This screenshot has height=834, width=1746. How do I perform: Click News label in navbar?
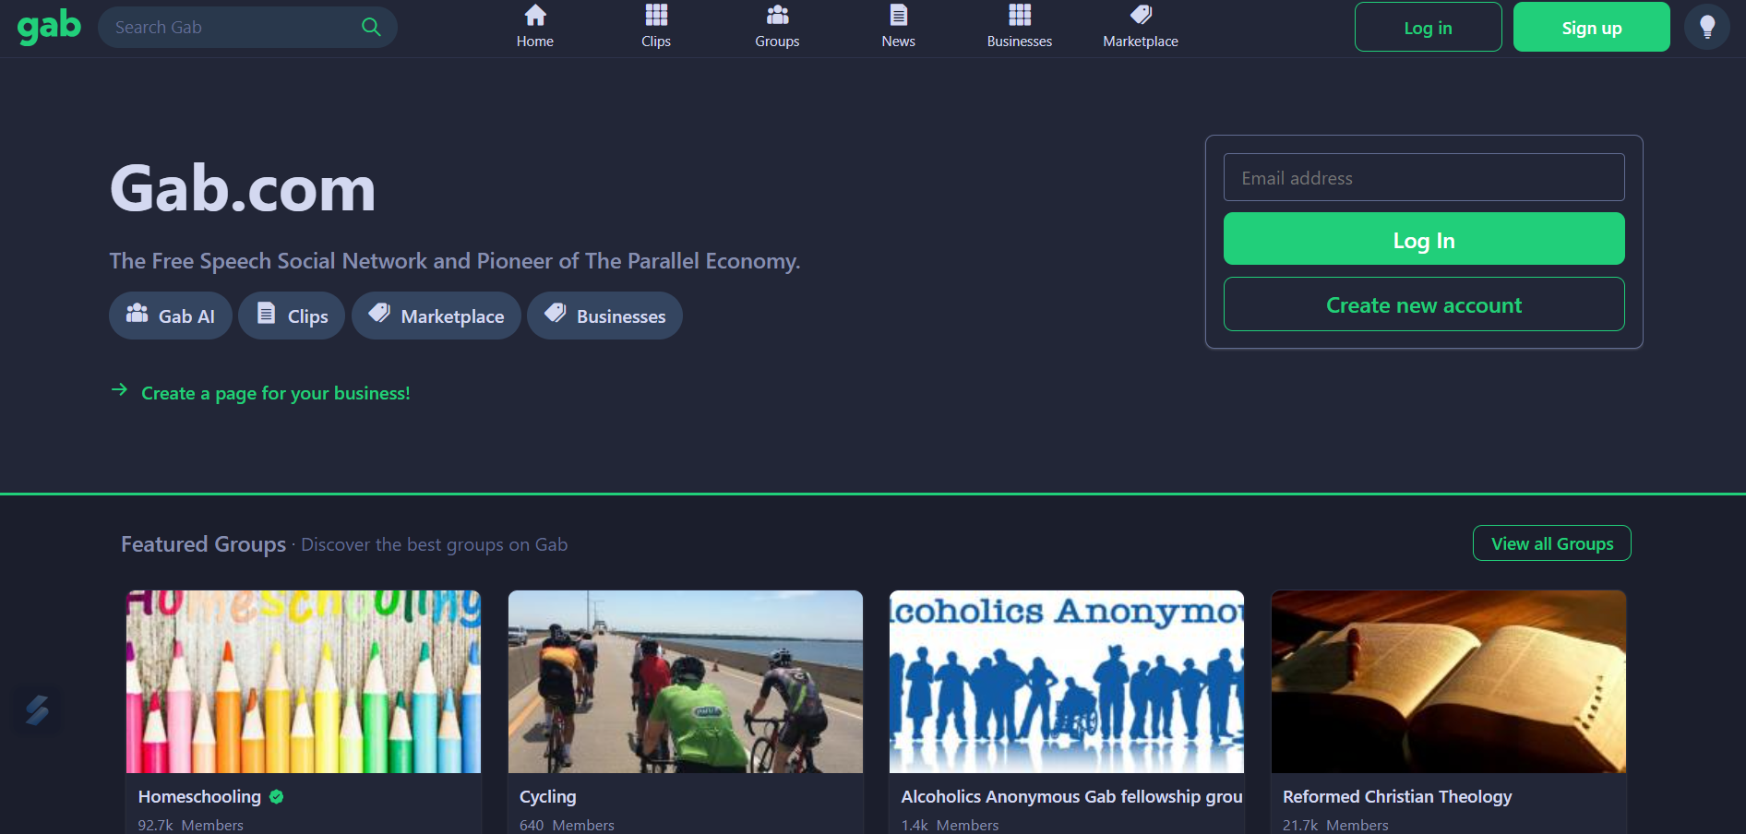[x=899, y=42]
